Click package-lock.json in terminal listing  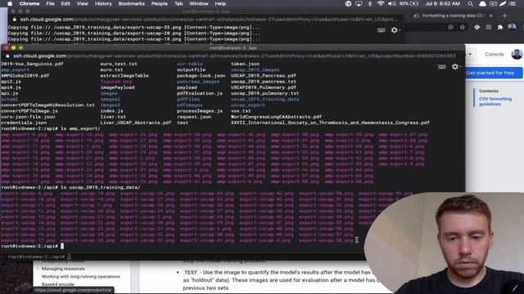coord(201,76)
